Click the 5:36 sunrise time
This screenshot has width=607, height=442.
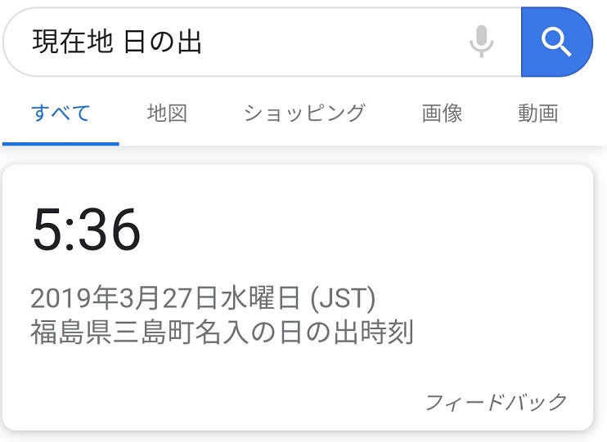coord(86,230)
